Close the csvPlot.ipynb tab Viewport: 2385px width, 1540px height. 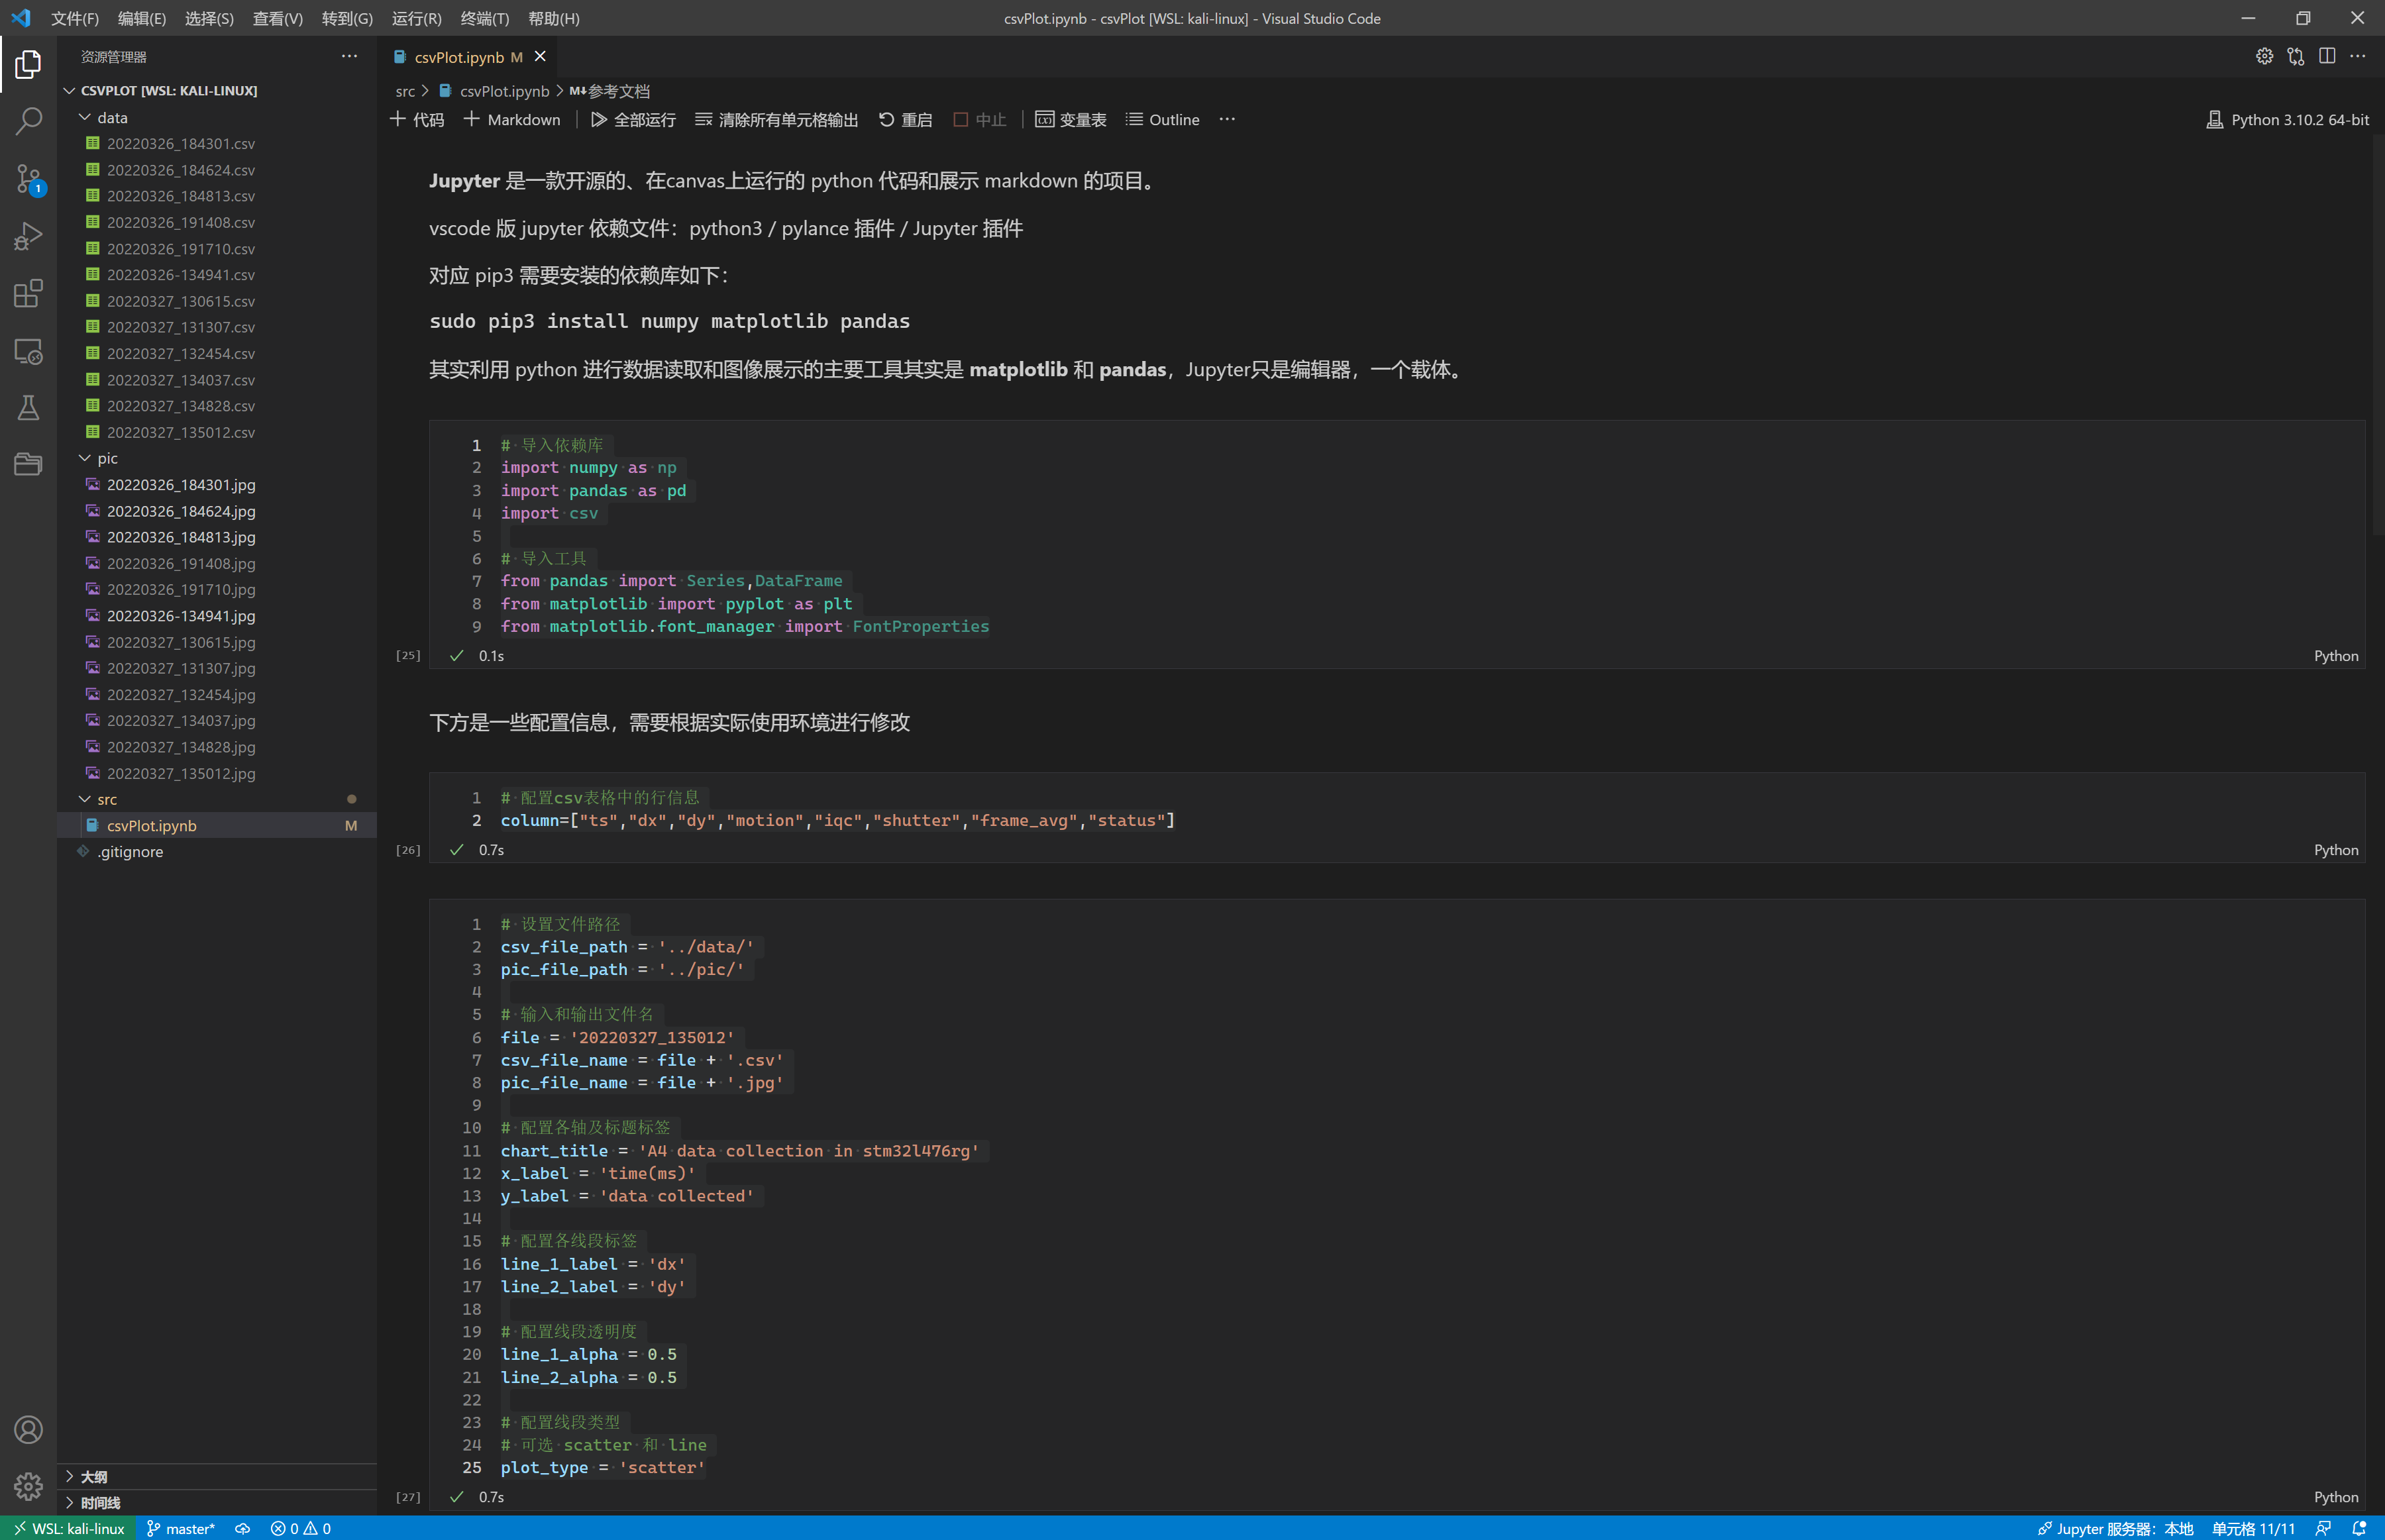click(540, 57)
